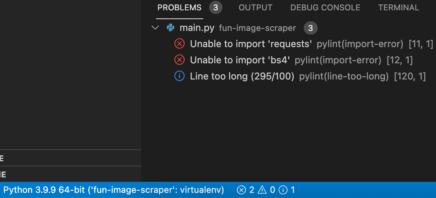Viewport: 436px width, 198px height.
Task: Switch to the DEBUG CONSOLE tab
Action: pos(325,8)
